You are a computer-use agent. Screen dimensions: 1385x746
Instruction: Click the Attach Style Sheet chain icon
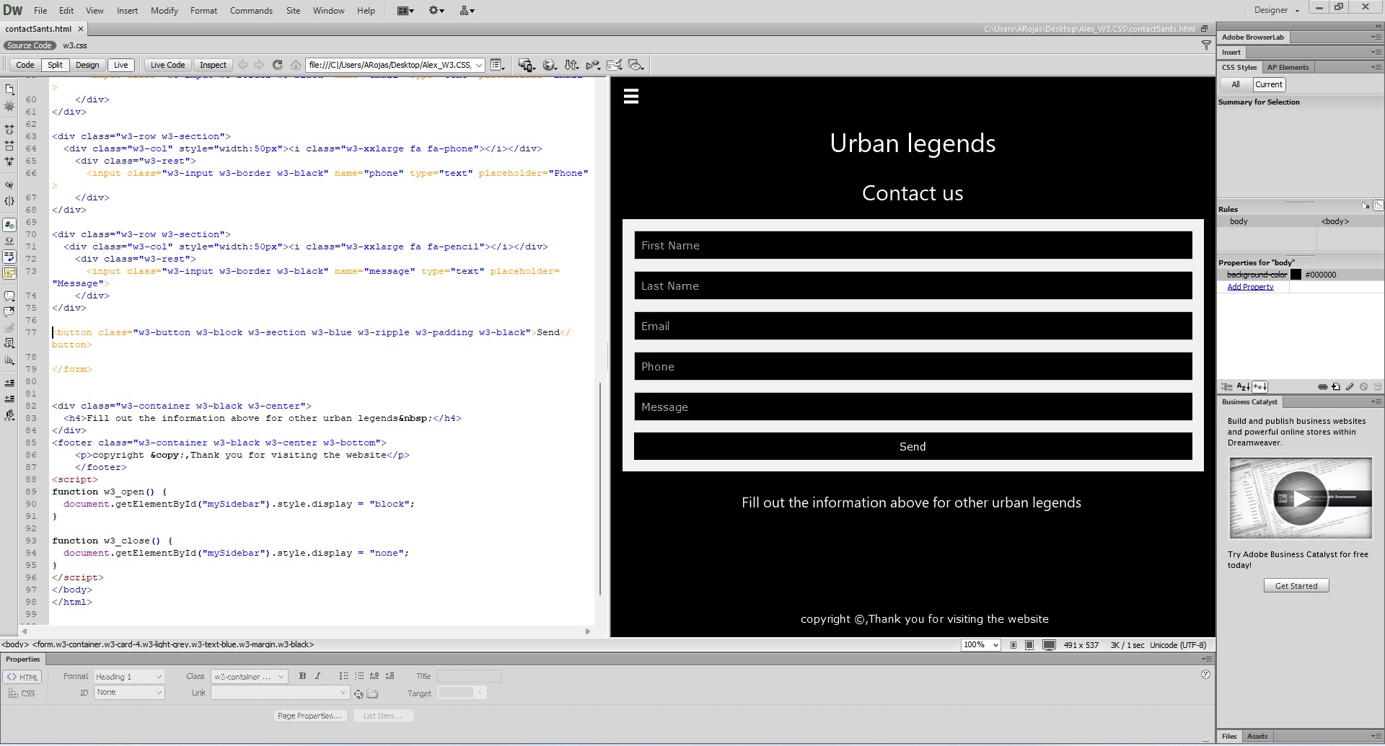pyautogui.click(x=1322, y=387)
